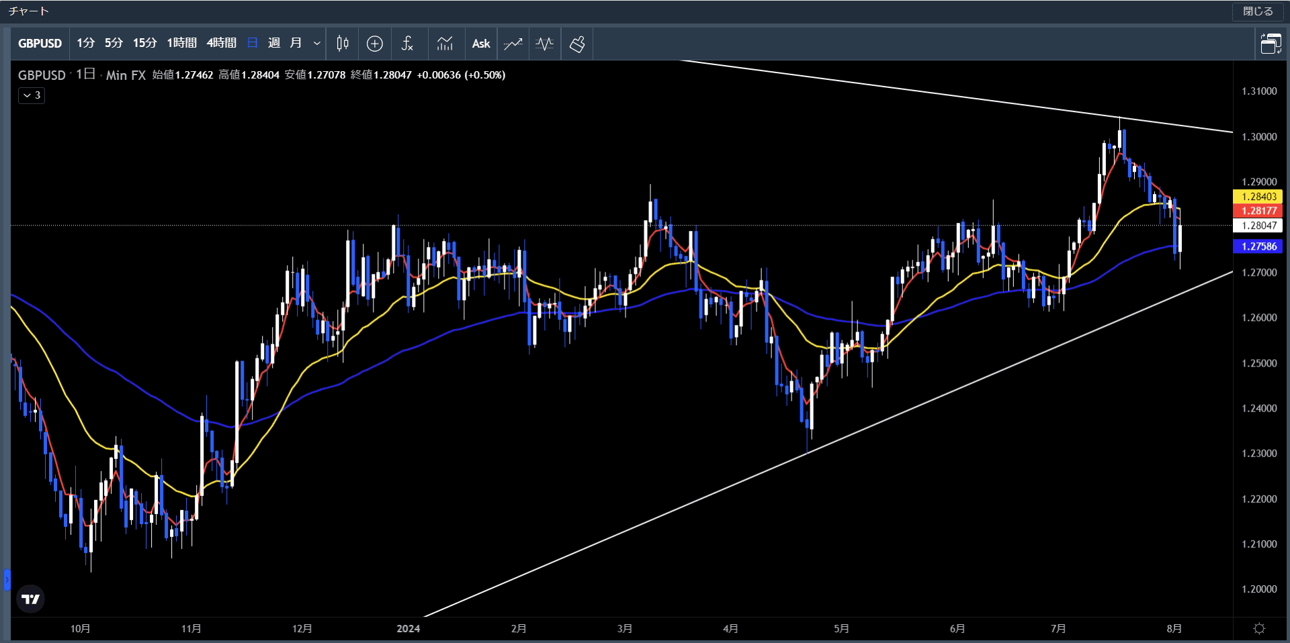Select the 月 monthly timeframe
The height and width of the screenshot is (643, 1290).
point(296,44)
